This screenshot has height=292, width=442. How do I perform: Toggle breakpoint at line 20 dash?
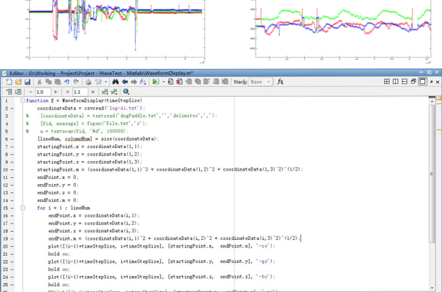[x=13, y=246]
